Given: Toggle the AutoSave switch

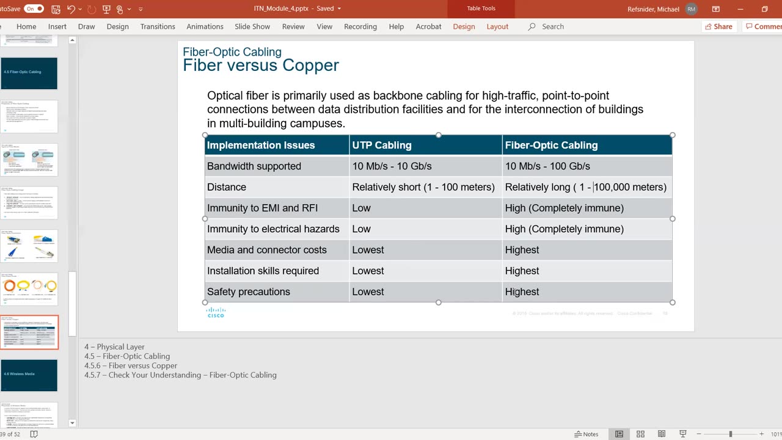Looking at the screenshot, I should click(x=34, y=9).
